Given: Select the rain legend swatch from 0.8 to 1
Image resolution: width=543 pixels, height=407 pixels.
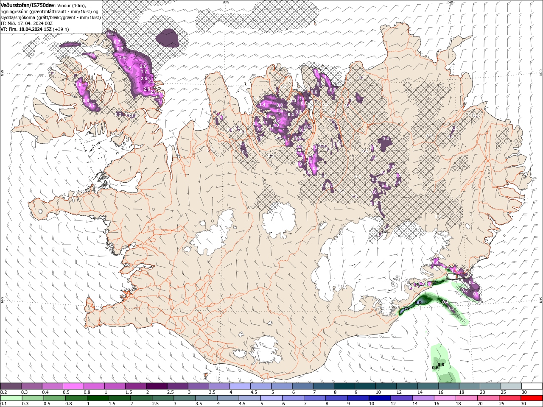Looking at the screenshot, I should tap(76, 398).
